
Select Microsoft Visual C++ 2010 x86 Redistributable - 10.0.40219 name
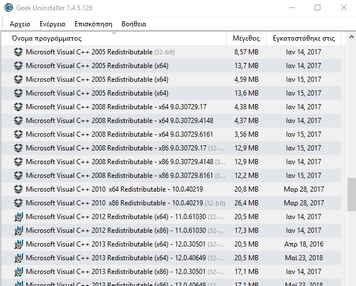tap(126, 203)
